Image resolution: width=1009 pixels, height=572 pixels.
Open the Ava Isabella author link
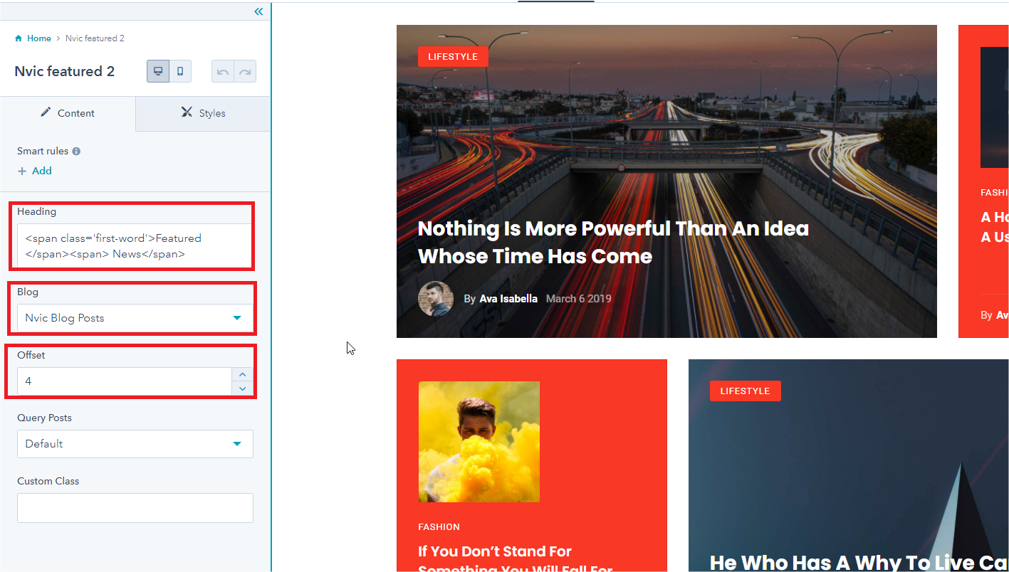click(508, 299)
